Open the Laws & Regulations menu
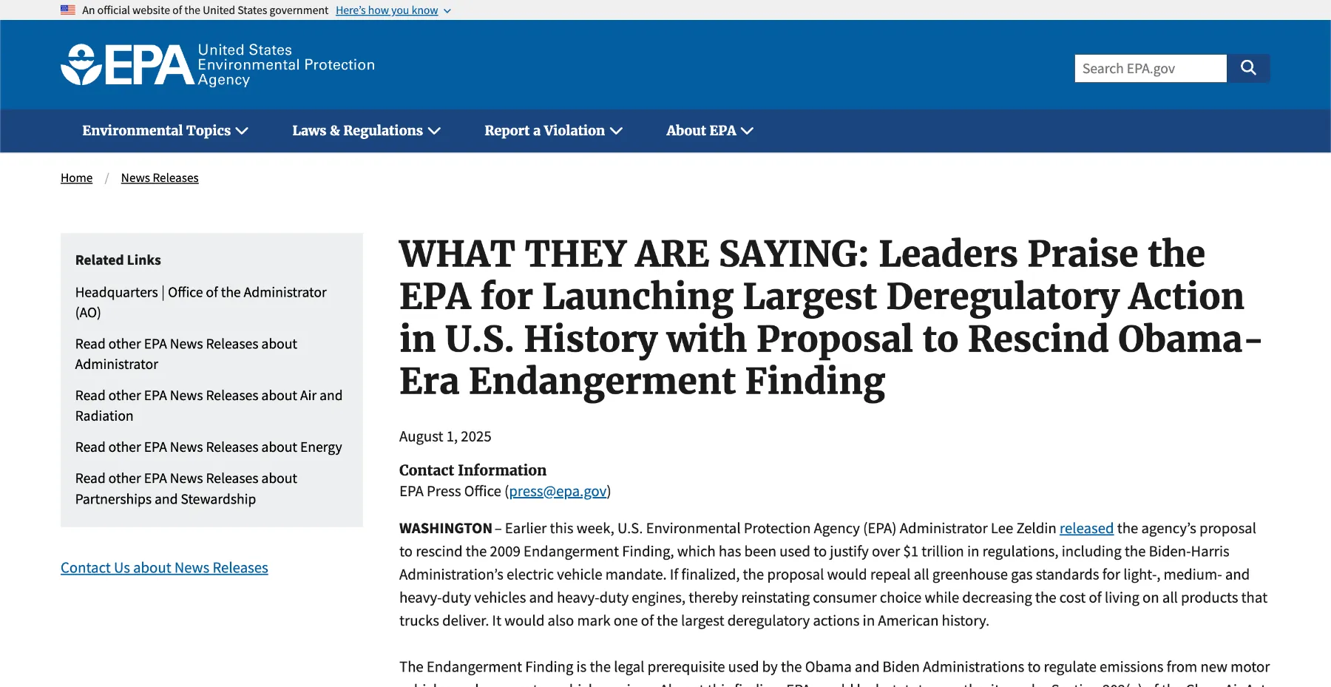Viewport: 1331px width, 687px height. 366,131
